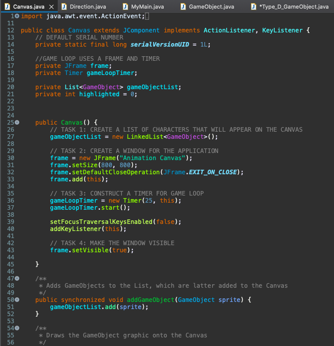Viewport: 334px width, 346px height.
Task: Click the Java file icon on Direction.java tab
Action: 64,7
